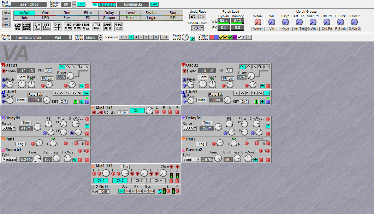Click the Undo arrow button

click(x=193, y=17)
